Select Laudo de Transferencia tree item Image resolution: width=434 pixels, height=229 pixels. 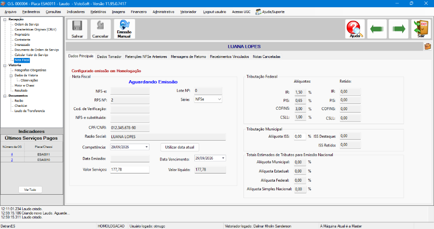pyautogui.click(x=29, y=111)
